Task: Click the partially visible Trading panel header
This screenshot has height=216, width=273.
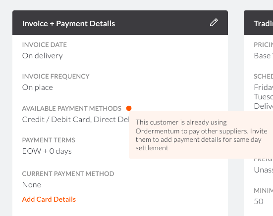Action: (258, 23)
